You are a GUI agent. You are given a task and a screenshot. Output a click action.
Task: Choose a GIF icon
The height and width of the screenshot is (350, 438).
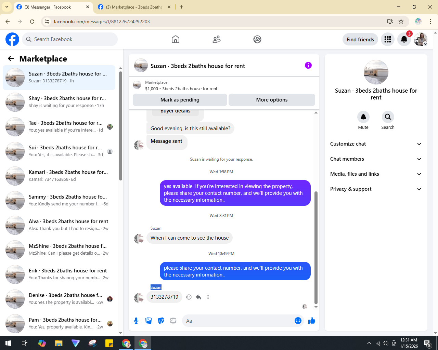click(173, 321)
